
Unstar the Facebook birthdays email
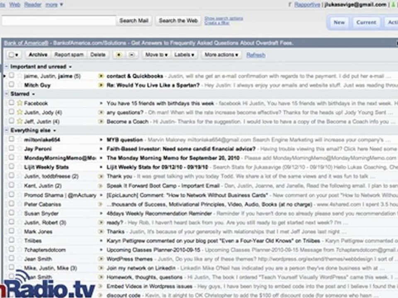click(19, 103)
